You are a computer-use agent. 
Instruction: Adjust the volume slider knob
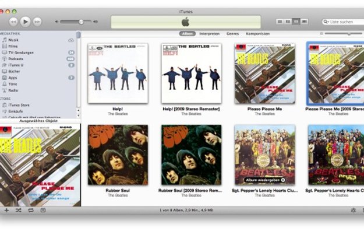81,22
